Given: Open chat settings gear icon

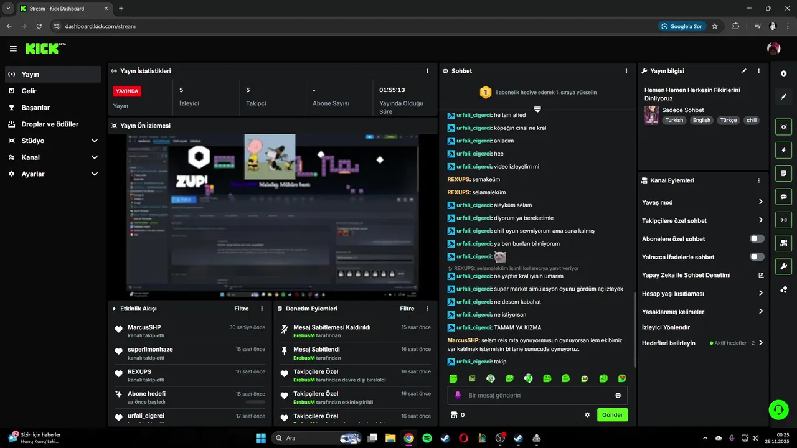Looking at the screenshot, I should click(587, 415).
